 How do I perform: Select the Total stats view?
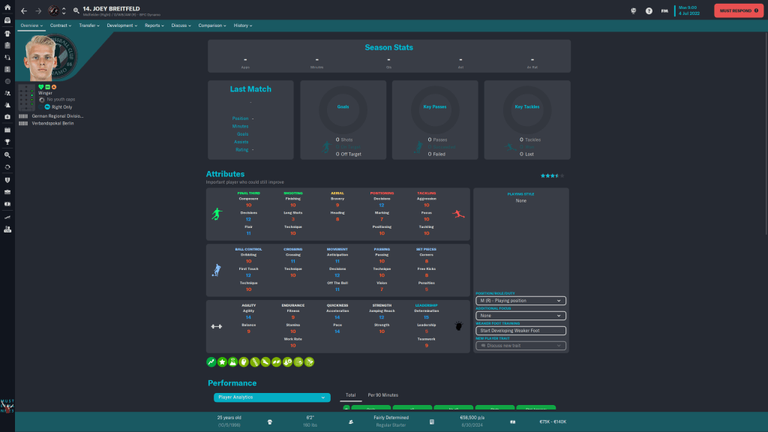(x=350, y=394)
